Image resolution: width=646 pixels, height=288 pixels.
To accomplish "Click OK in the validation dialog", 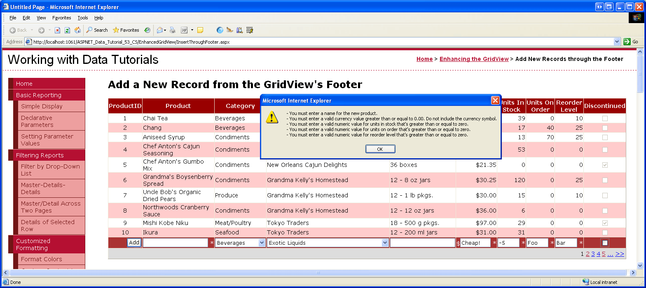I will coord(380,149).
